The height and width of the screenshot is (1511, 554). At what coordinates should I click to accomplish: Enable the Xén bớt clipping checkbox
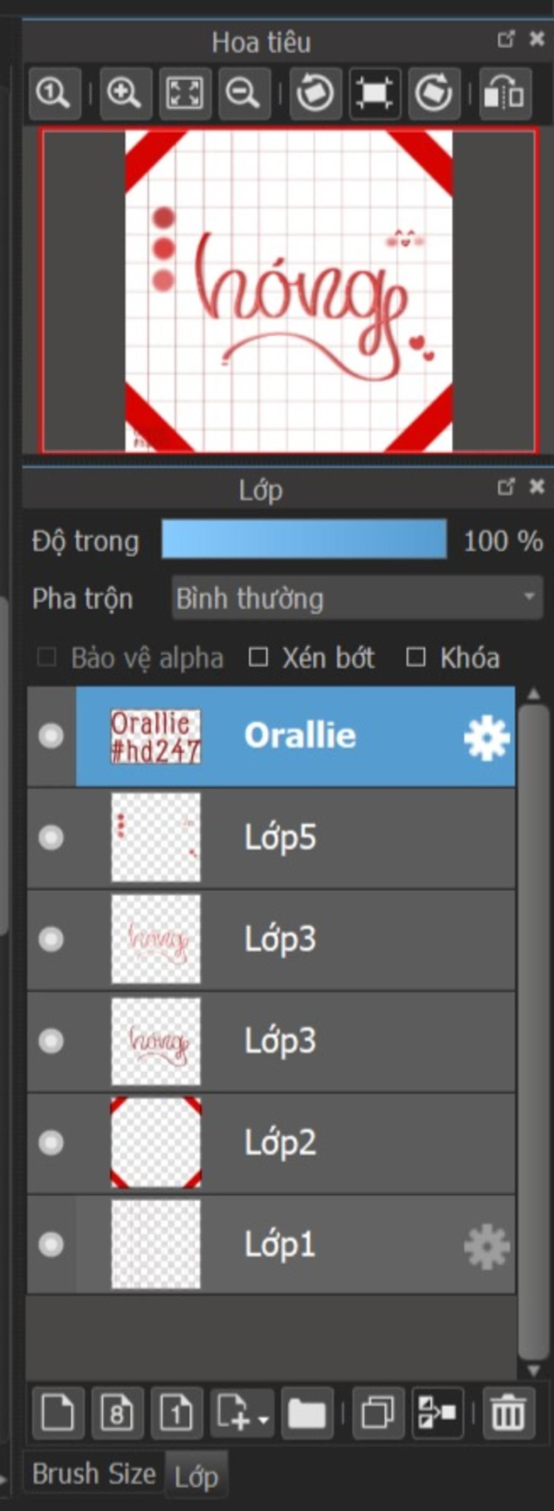pyautogui.click(x=258, y=657)
